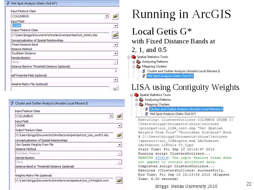The image size is (254, 190).
Task: Click the 'LISA using Contiguity Weights' heading
Action: [185, 87]
